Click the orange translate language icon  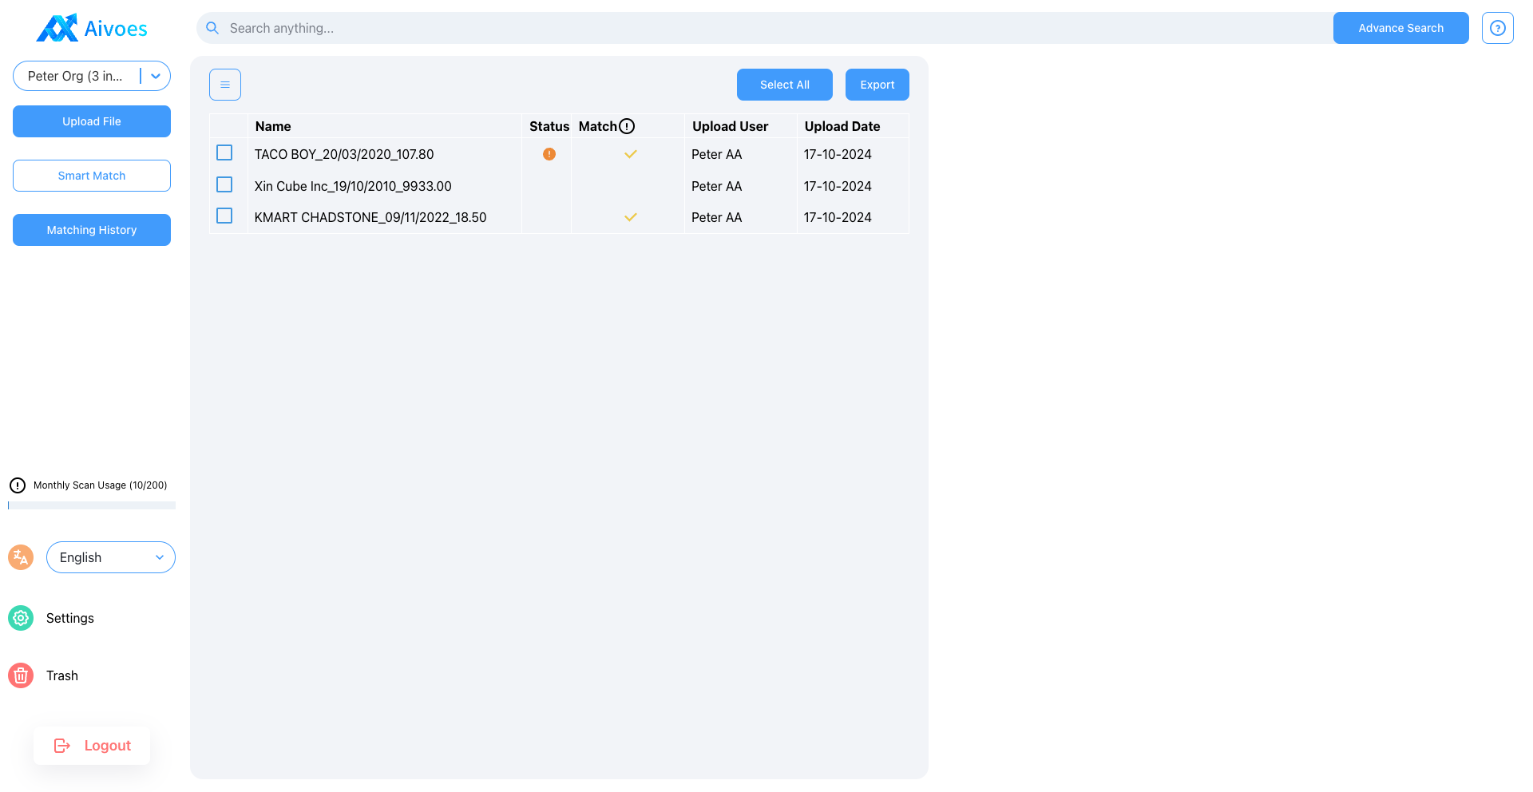coord(21,557)
